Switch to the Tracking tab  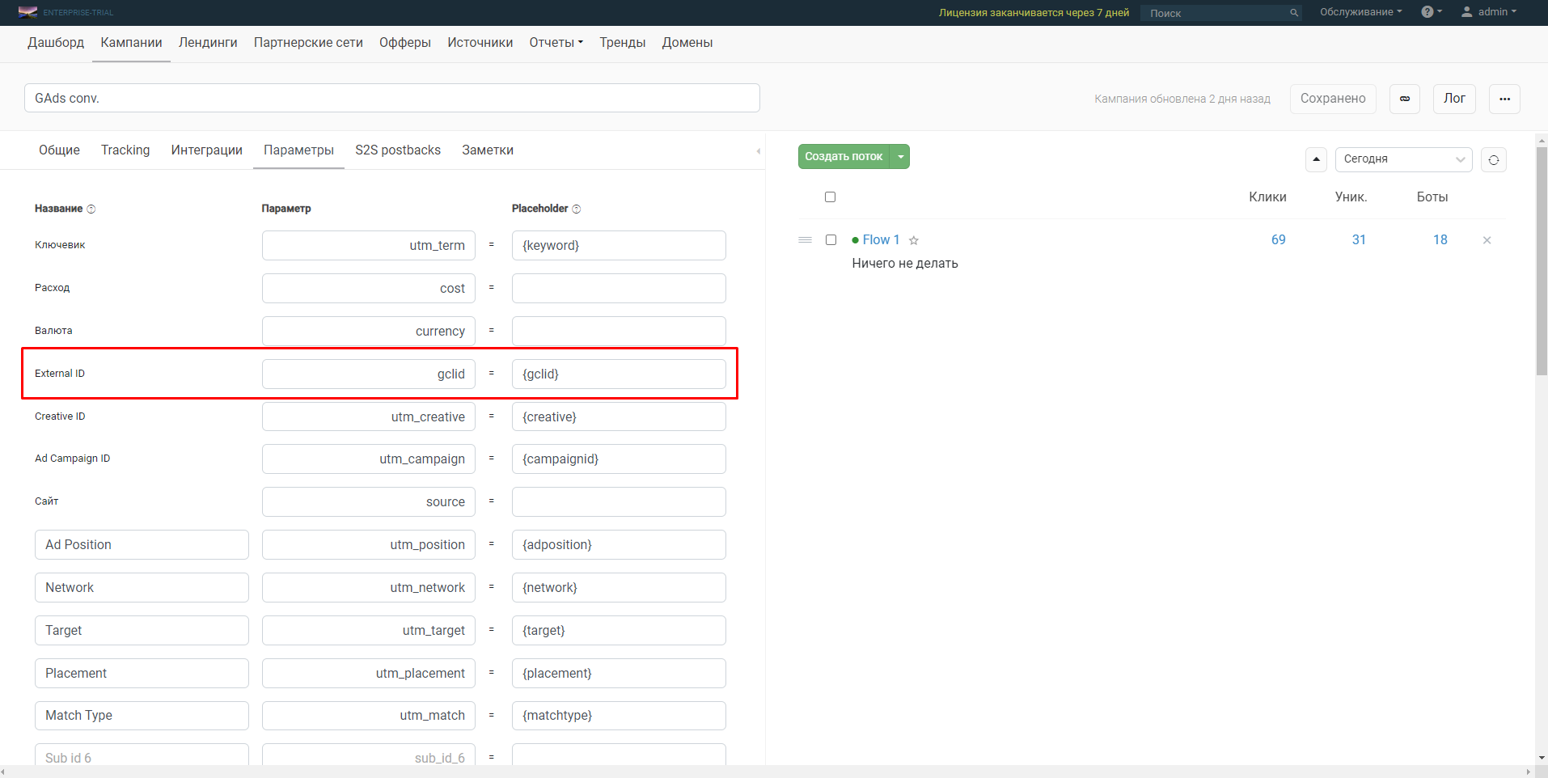point(125,150)
